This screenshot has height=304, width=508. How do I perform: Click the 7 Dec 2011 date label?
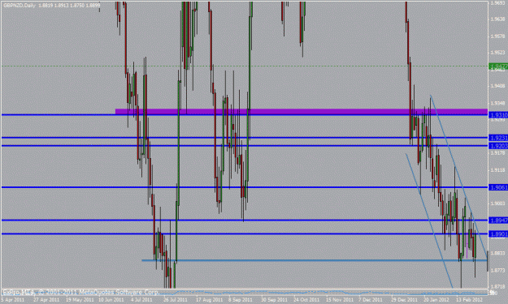371,300
